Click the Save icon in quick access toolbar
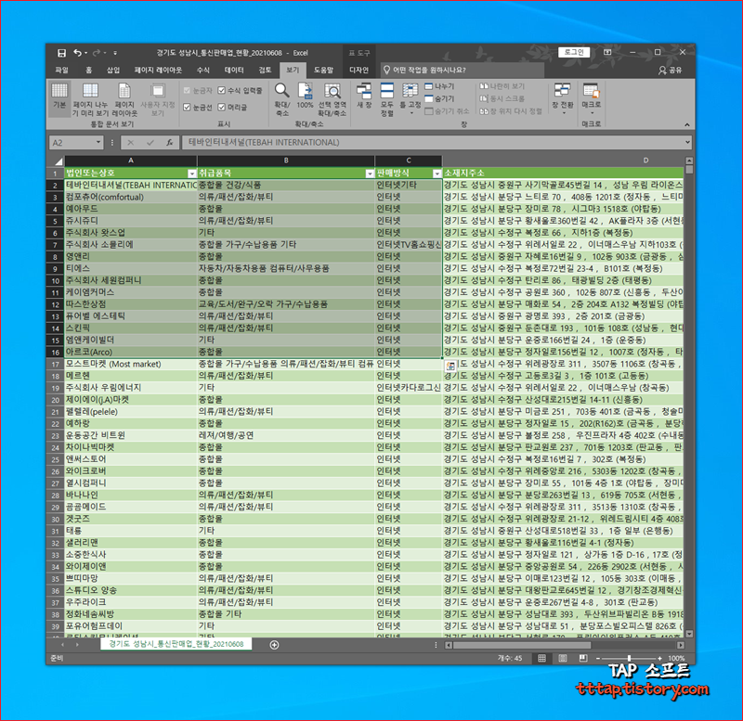743x721 pixels. click(61, 53)
